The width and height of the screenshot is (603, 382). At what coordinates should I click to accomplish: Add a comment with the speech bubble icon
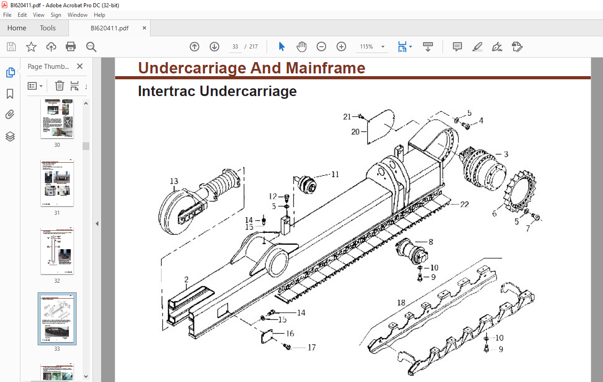click(x=457, y=47)
